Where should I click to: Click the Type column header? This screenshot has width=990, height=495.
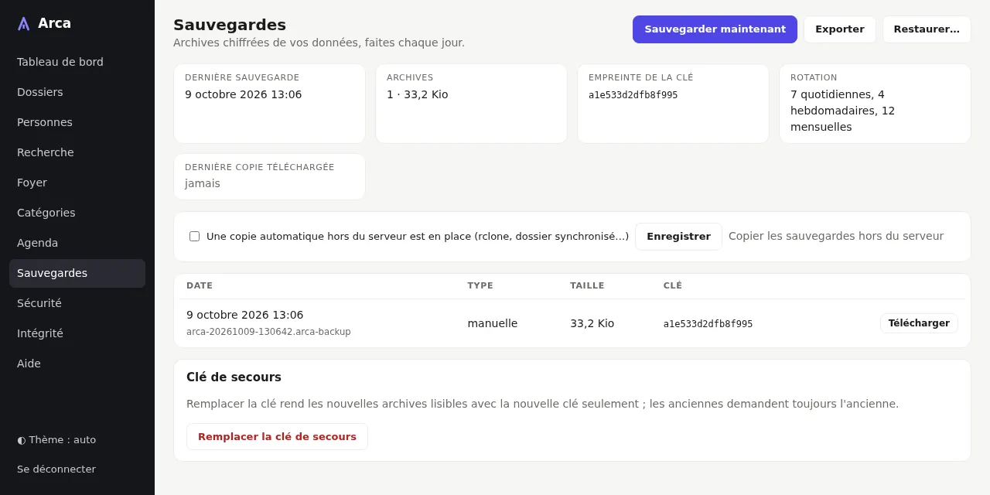tap(480, 285)
